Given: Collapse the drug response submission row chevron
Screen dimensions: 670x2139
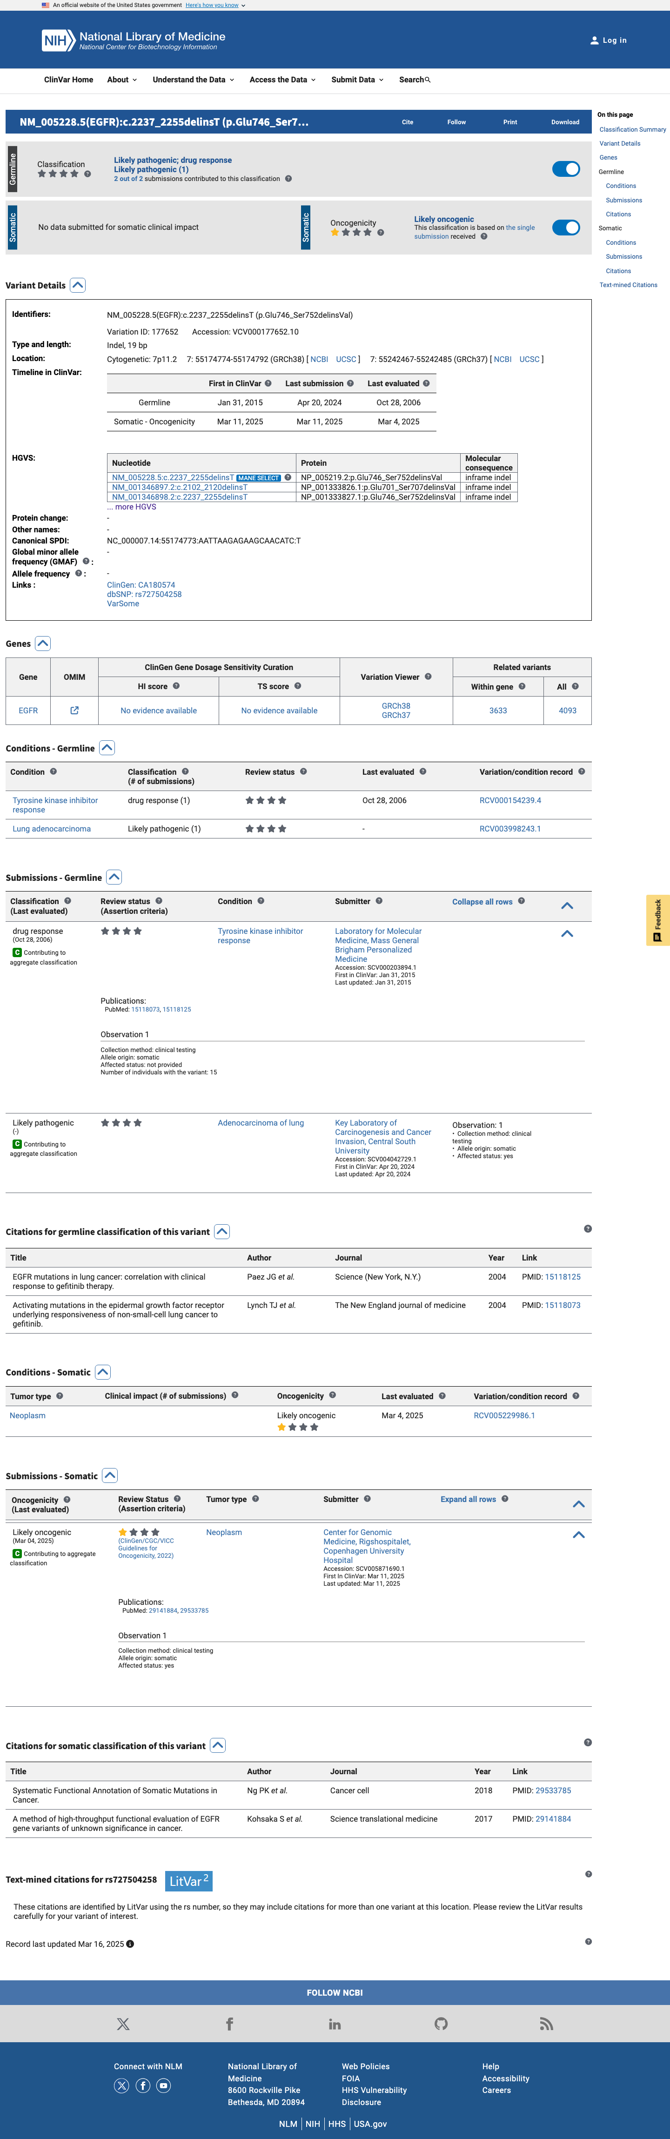Looking at the screenshot, I should point(567,934).
